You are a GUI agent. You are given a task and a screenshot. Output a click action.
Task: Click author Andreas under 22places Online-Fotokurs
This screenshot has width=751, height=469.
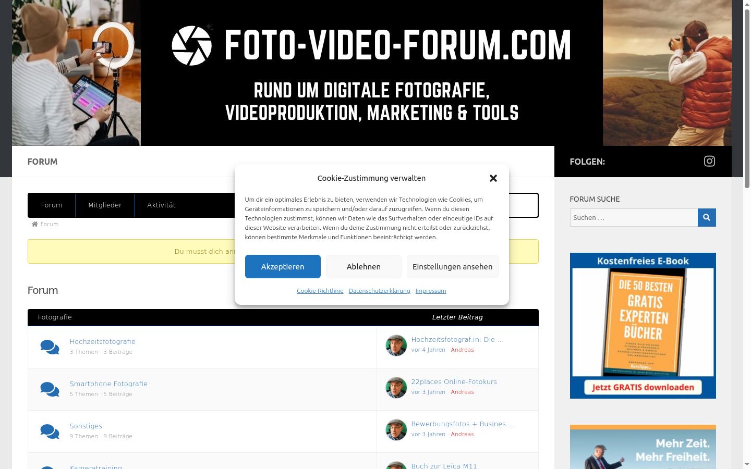click(x=463, y=392)
